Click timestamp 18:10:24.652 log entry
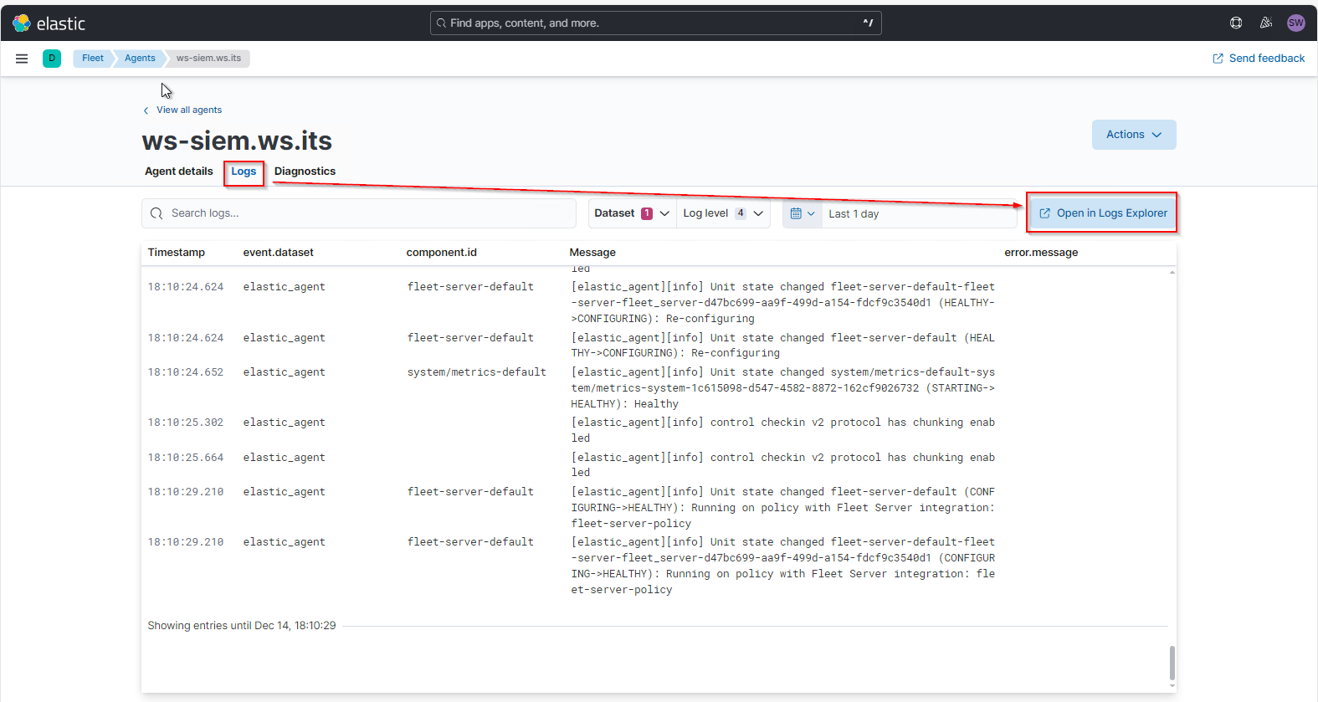Screen dimensions: 1318x702 (x=186, y=372)
